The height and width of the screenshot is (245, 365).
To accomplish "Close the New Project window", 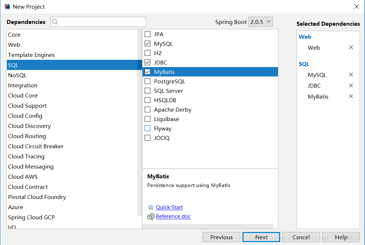I will pos(356,7).
